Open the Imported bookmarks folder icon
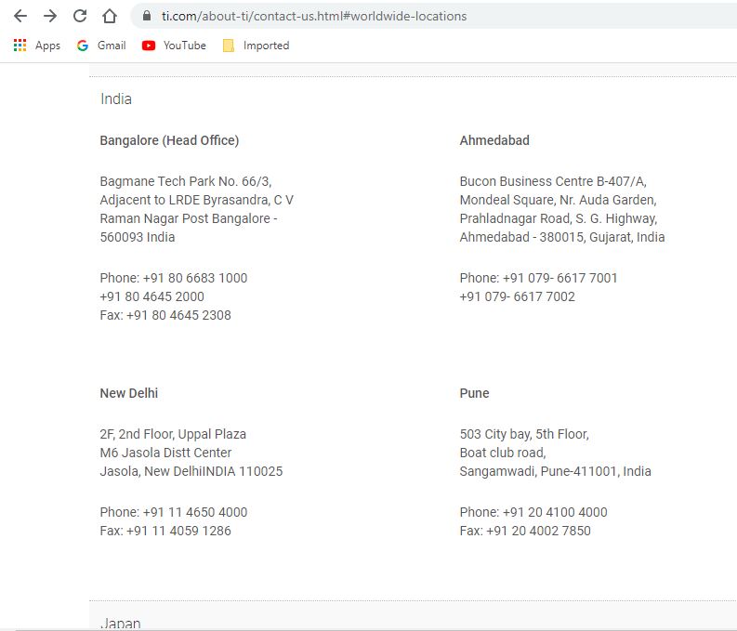737x631 pixels. (x=229, y=46)
